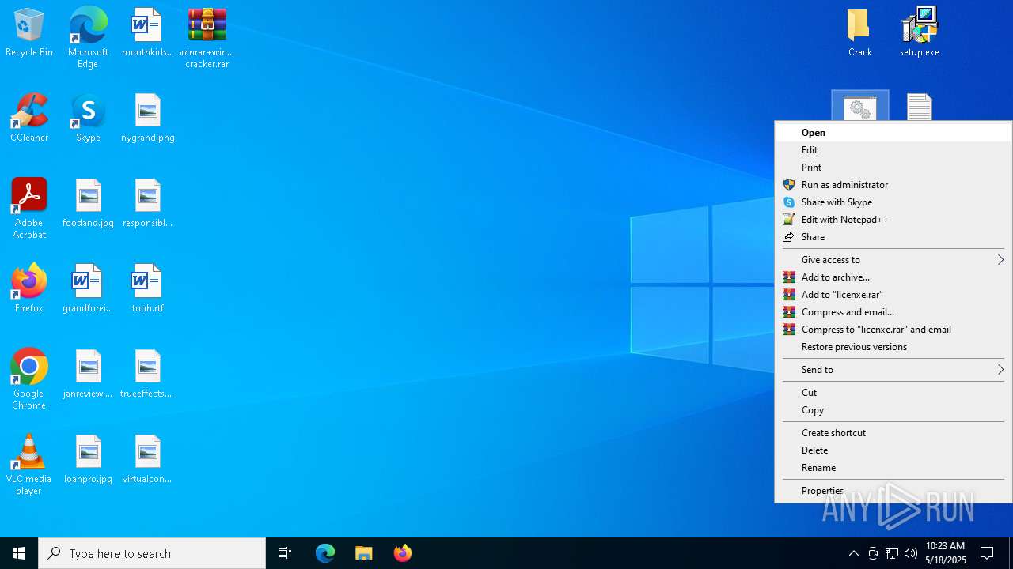Select the janreview image file icon

click(x=88, y=375)
